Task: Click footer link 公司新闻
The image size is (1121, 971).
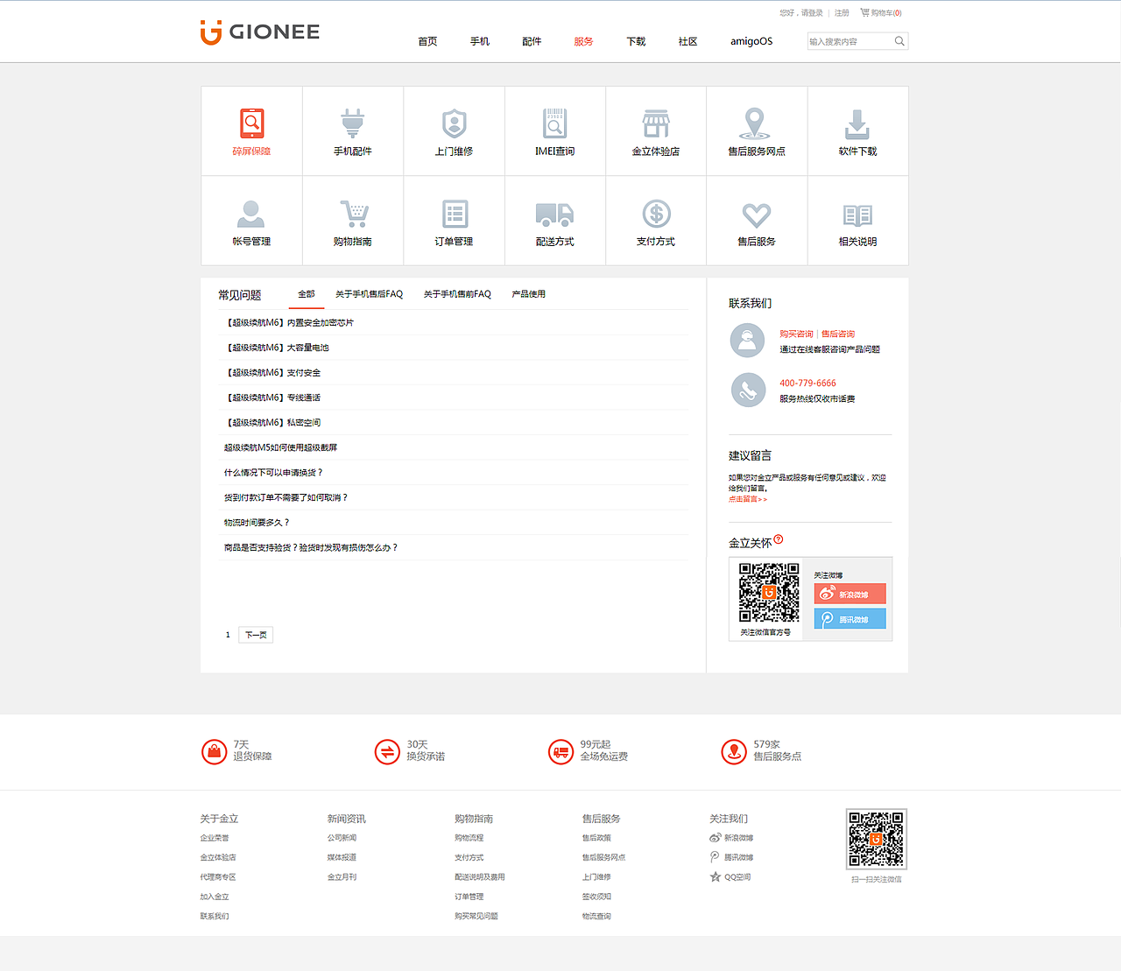Action: click(342, 838)
